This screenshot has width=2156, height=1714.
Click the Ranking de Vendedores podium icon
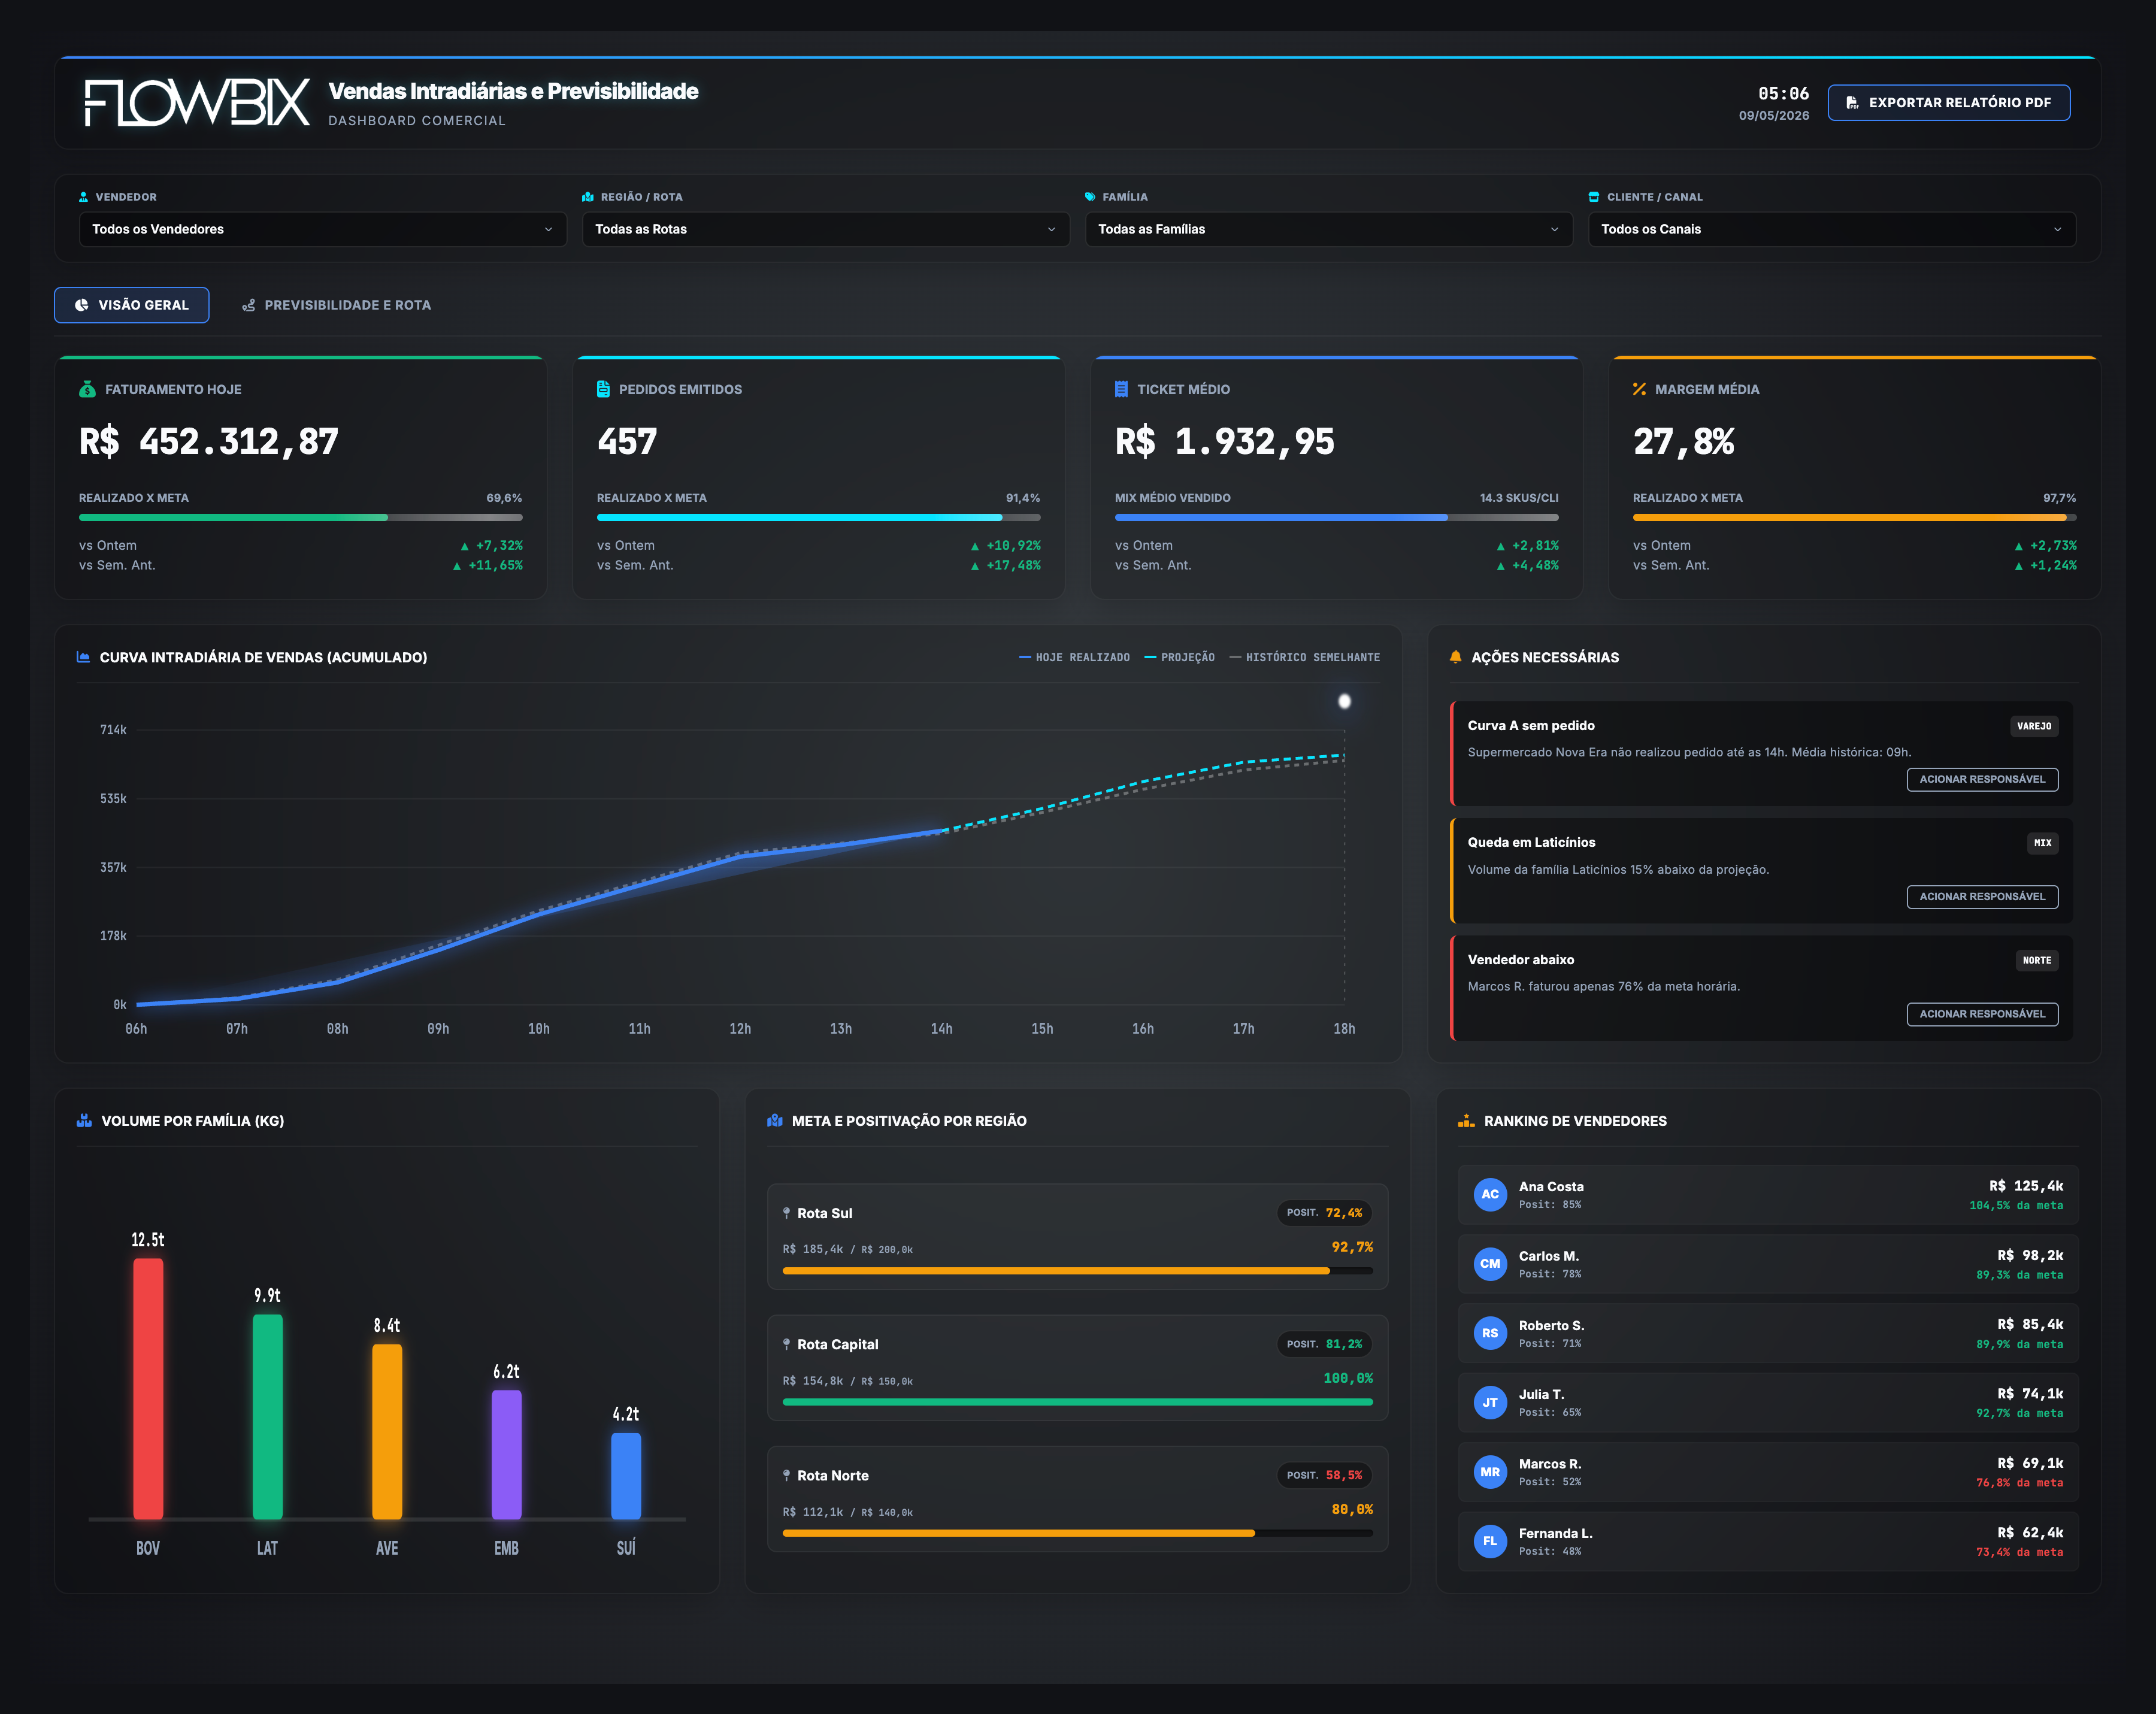pyautogui.click(x=1466, y=1121)
